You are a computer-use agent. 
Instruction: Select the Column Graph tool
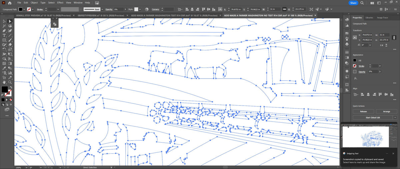(x=10, y=73)
